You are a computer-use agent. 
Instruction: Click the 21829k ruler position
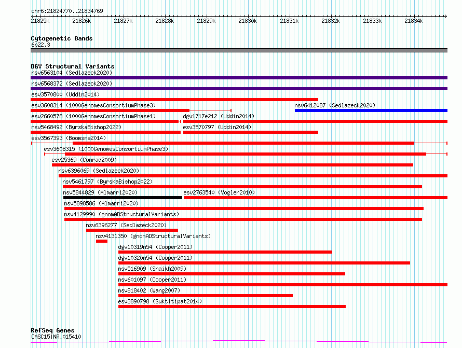[206, 21]
